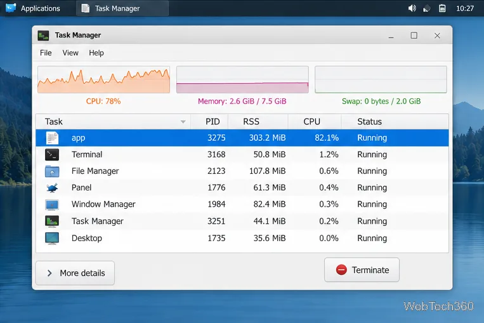Sort by RSS column header
The height and width of the screenshot is (323, 484).
251,122
